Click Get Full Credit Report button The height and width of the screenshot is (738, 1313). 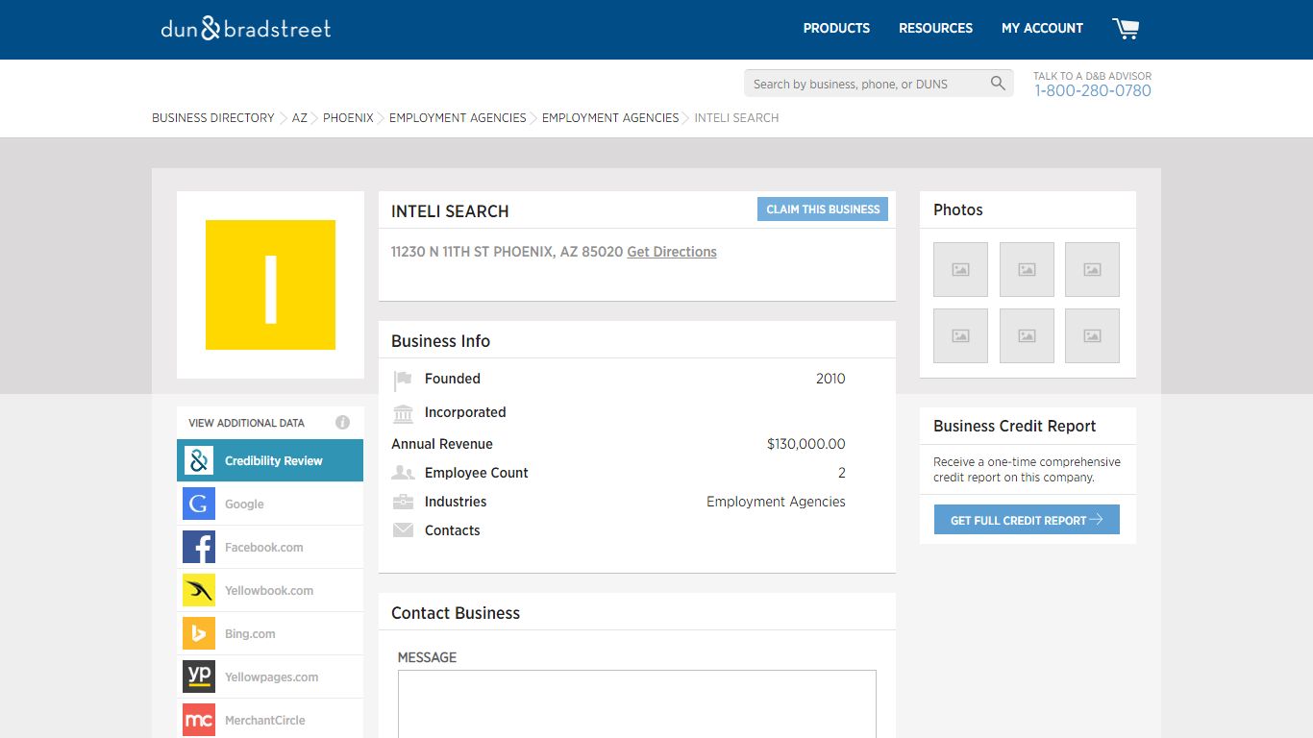[x=1027, y=520]
